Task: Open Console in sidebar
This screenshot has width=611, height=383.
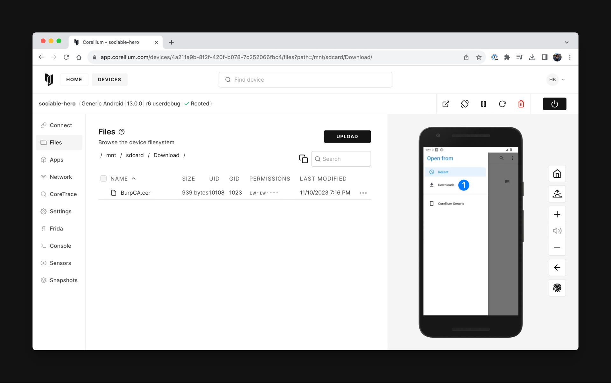Action: [x=59, y=246]
